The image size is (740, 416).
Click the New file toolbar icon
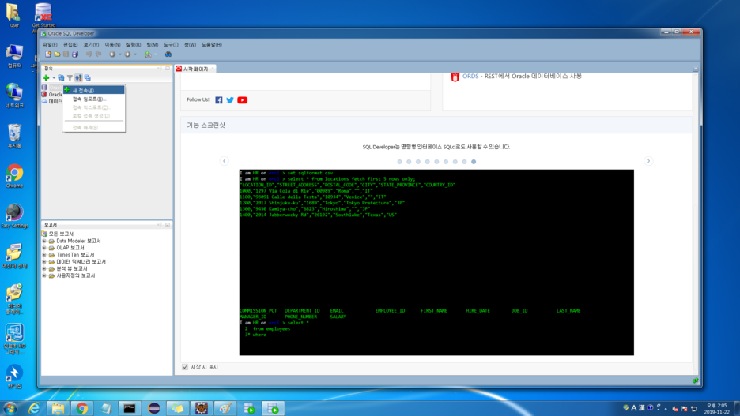[x=48, y=54]
